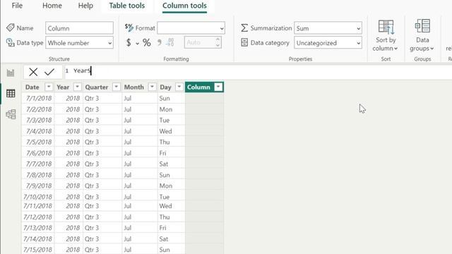Click the Name tag icon
The width and height of the screenshot is (452, 254).
pos(11,28)
